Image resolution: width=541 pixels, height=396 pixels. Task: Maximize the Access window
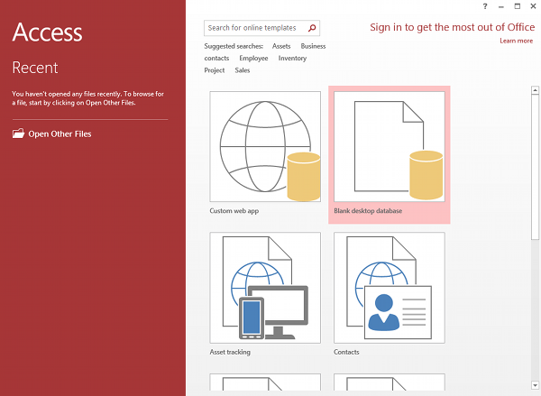coord(518,6)
